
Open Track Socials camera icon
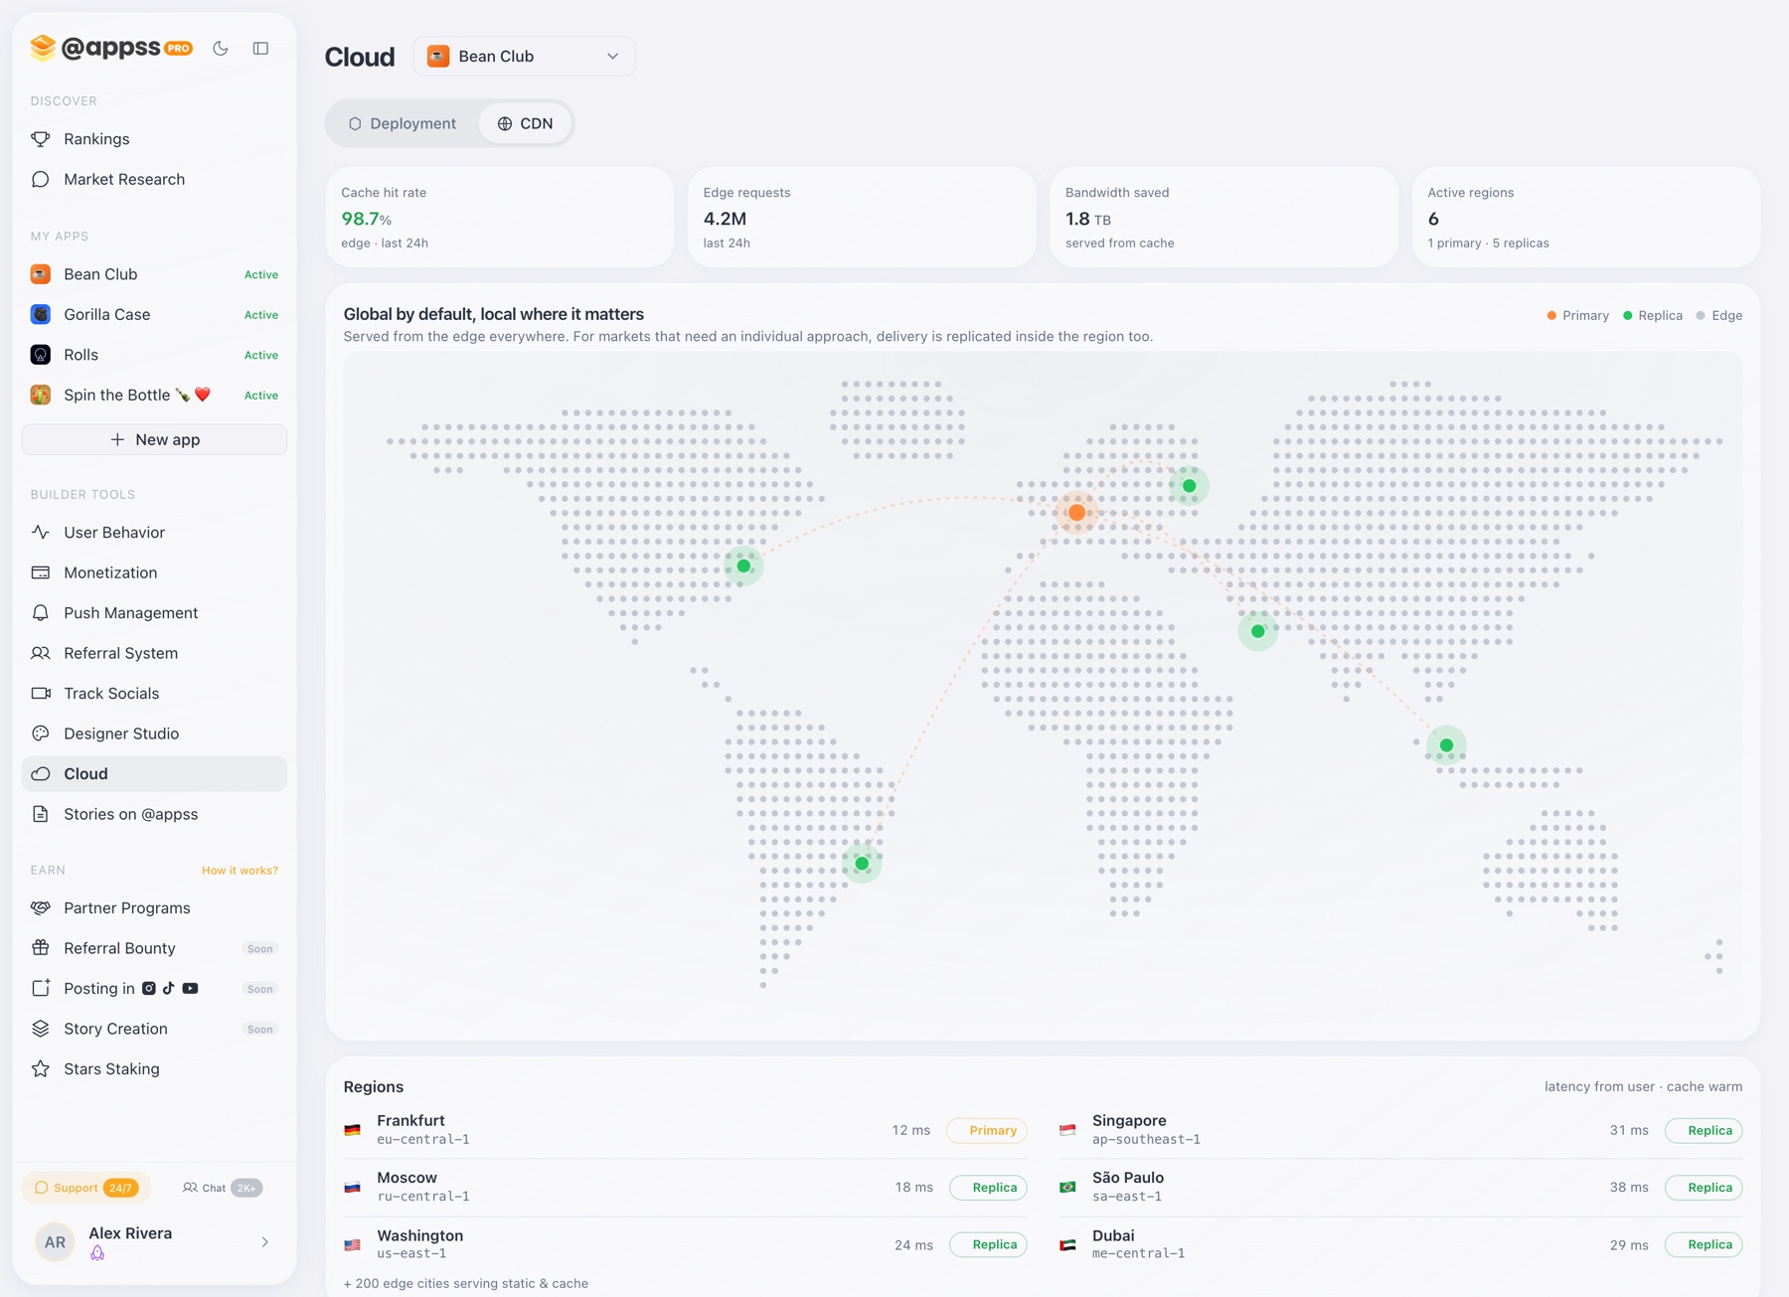41,693
